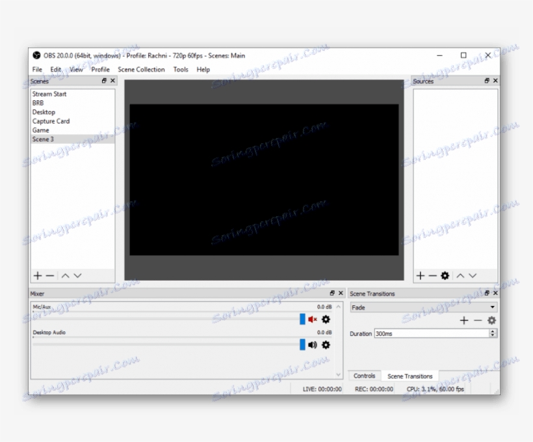Remove a transition with the minus icon
The height and width of the screenshot is (442, 533).
pos(476,320)
